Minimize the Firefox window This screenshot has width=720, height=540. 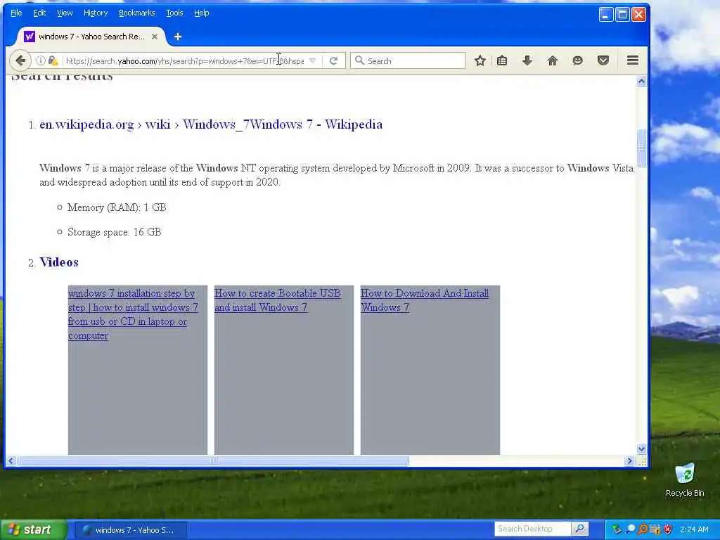tap(606, 15)
